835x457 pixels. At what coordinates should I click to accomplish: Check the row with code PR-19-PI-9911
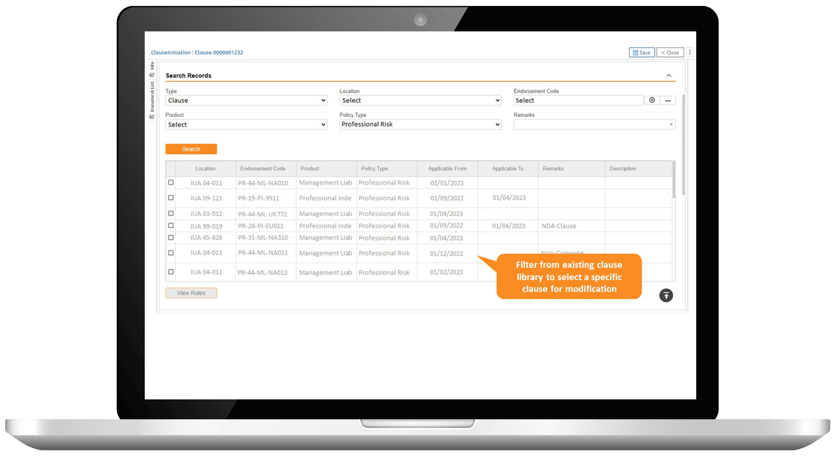(x=171, y=198)
